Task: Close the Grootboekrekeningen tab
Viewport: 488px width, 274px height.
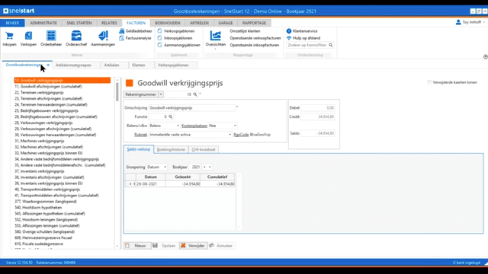Action: pos(48,65)
